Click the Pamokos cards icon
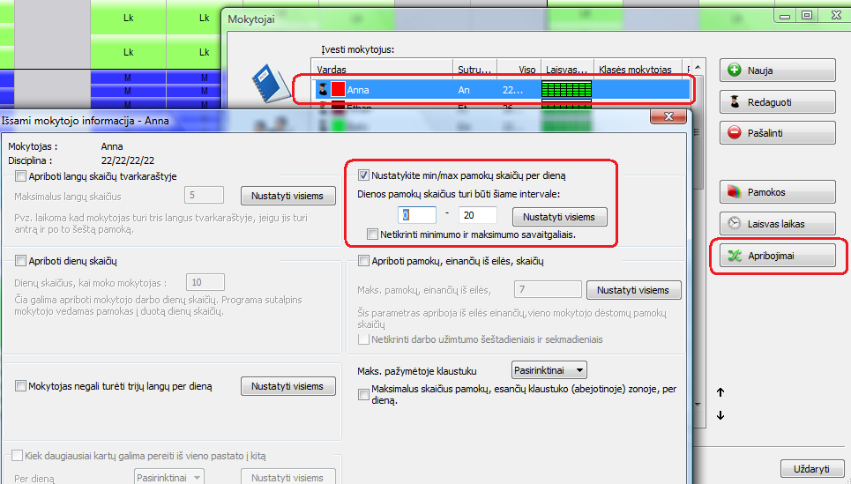This screenshot has width=851, height=484. tap(735, 191)
